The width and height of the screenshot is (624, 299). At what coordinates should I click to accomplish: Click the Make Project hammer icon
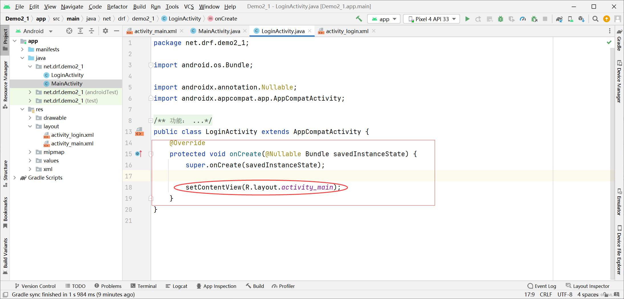[359, 19]
